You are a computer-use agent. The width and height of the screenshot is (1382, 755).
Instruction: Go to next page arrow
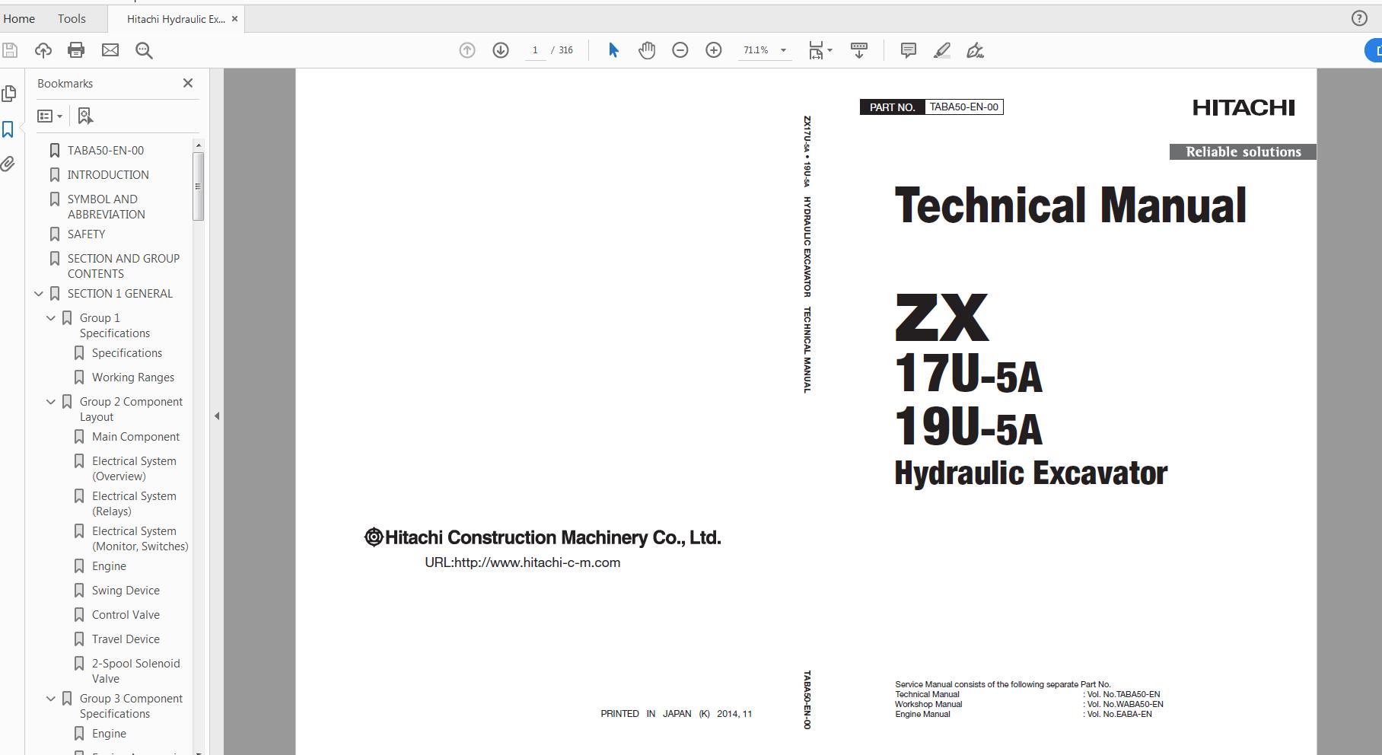pos(501,50)
